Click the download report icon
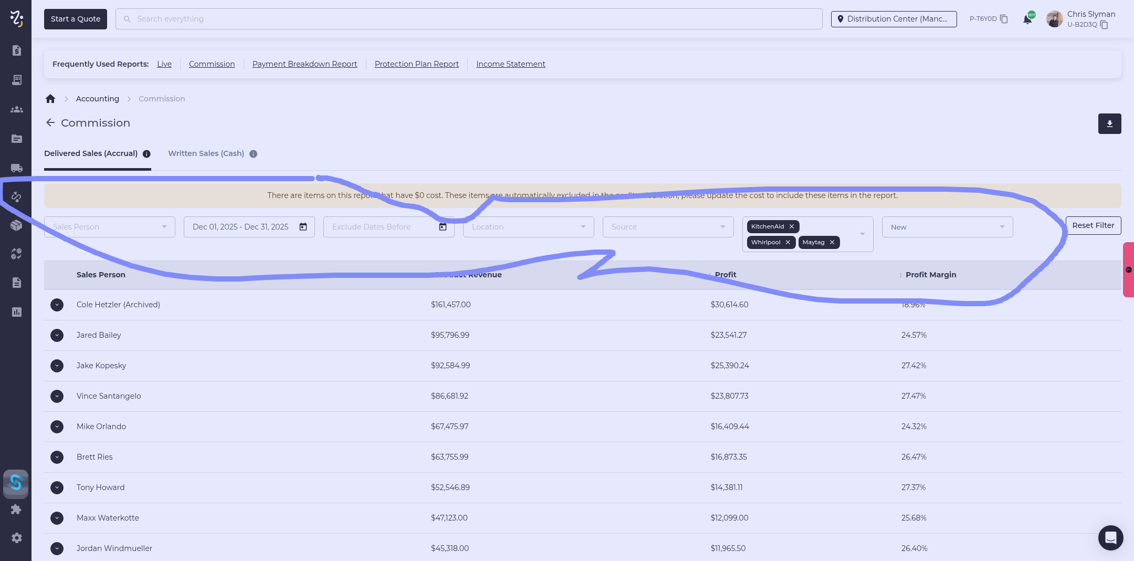Image resolution: width=1134 pixels, height=561 pixels. 1109,124
